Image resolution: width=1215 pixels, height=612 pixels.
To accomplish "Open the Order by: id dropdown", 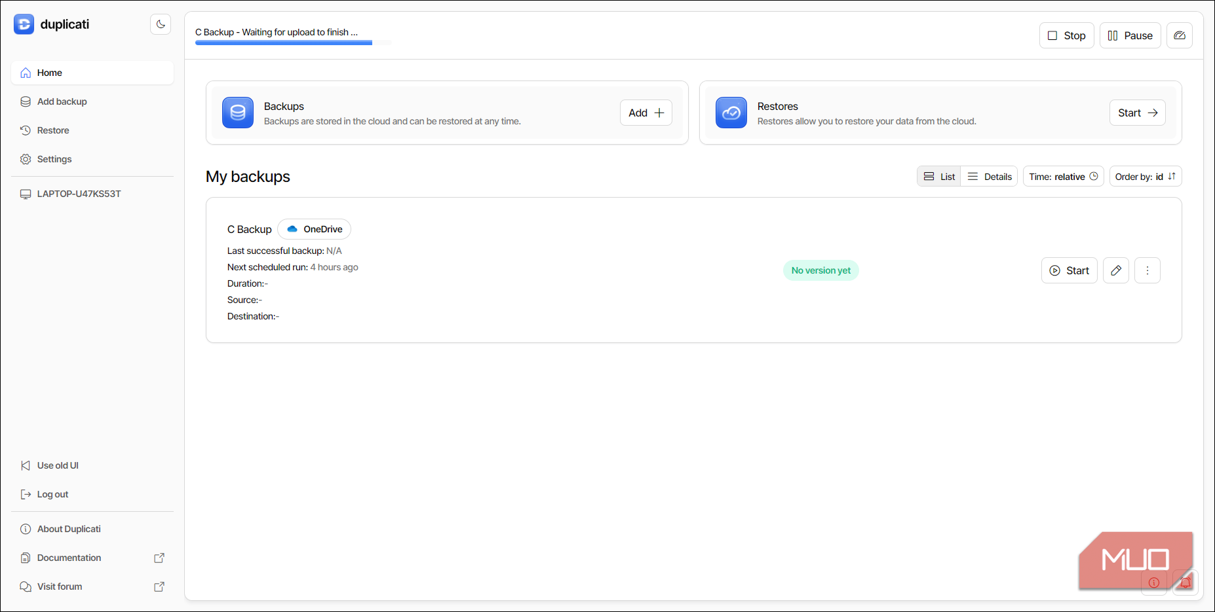I will [x=1146, y=177].
